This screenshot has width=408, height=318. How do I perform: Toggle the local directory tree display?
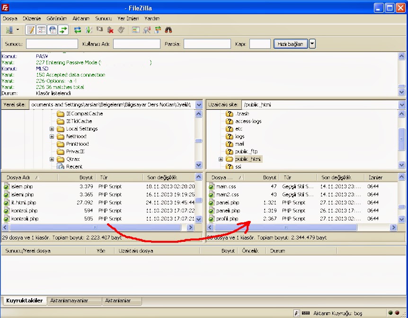pos(42,30)
